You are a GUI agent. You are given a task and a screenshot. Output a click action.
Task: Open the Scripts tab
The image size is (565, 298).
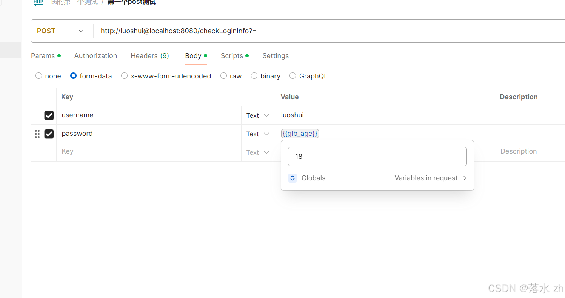pyautogui.click(x=235, y=56)
